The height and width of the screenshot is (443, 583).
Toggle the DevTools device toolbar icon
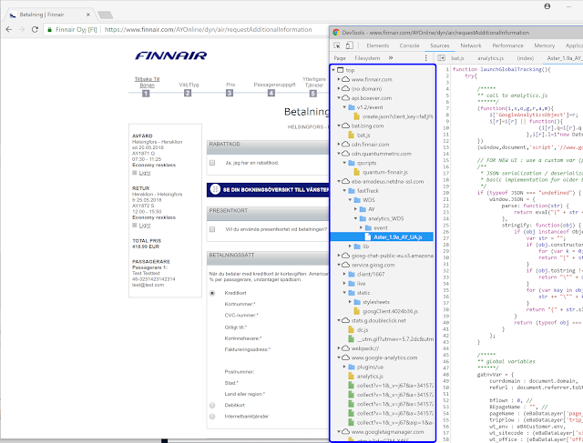(x=349, y=45)
